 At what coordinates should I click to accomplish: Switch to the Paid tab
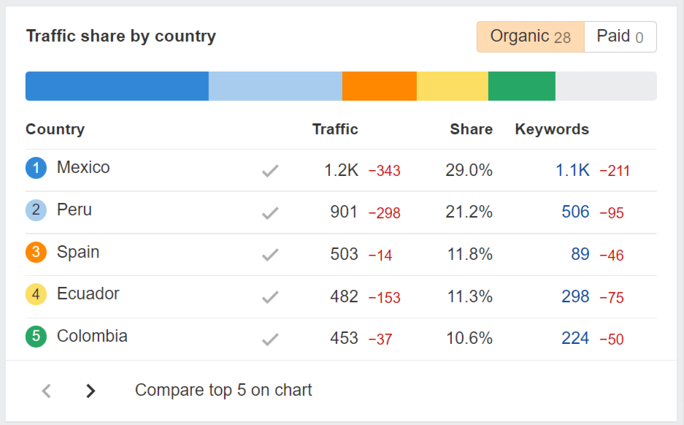(620, 37)
